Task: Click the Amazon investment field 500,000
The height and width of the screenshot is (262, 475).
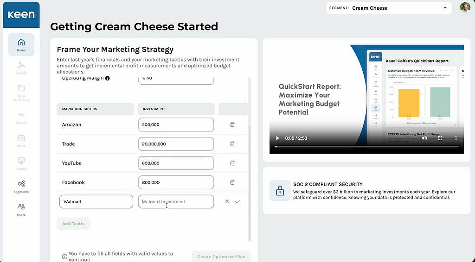Action: (176, 125)
